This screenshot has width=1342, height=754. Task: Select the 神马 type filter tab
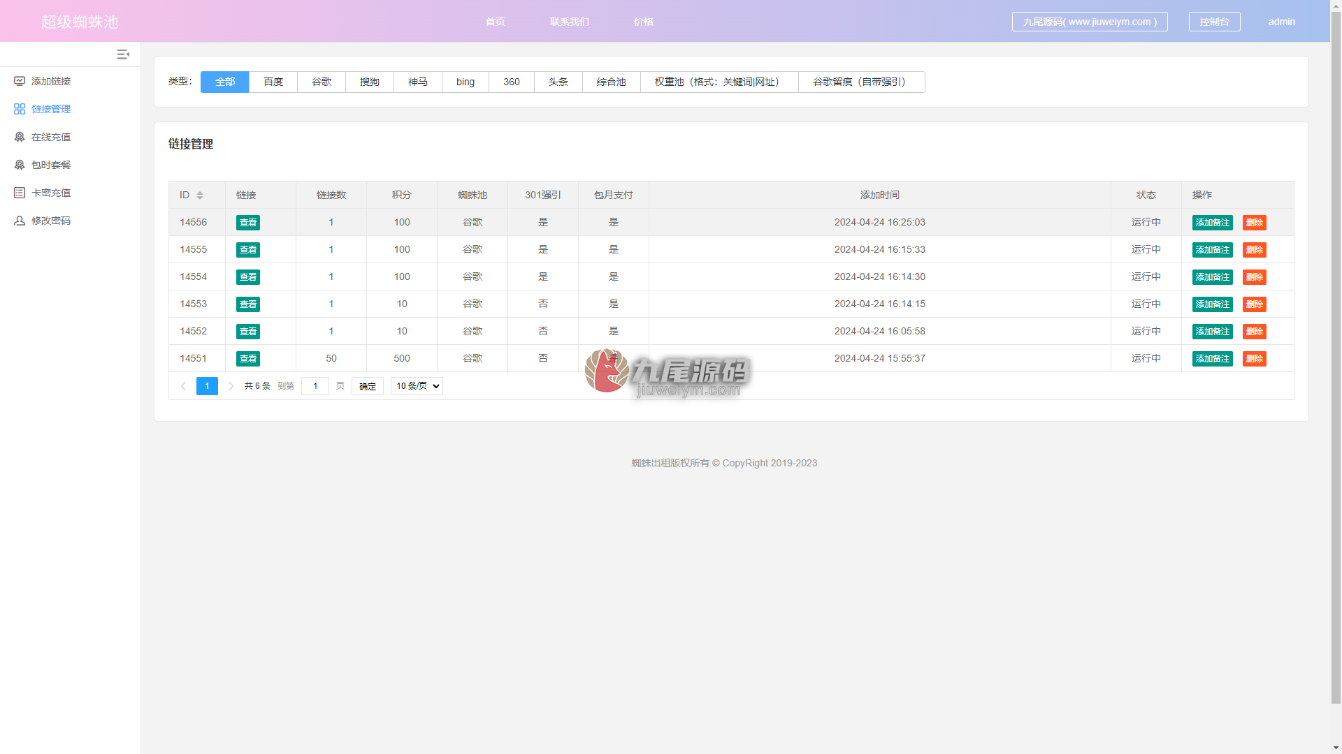click(x=418, y=82)
